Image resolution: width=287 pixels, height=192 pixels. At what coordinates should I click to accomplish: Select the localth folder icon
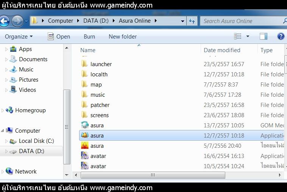click(x=84, y=74)
